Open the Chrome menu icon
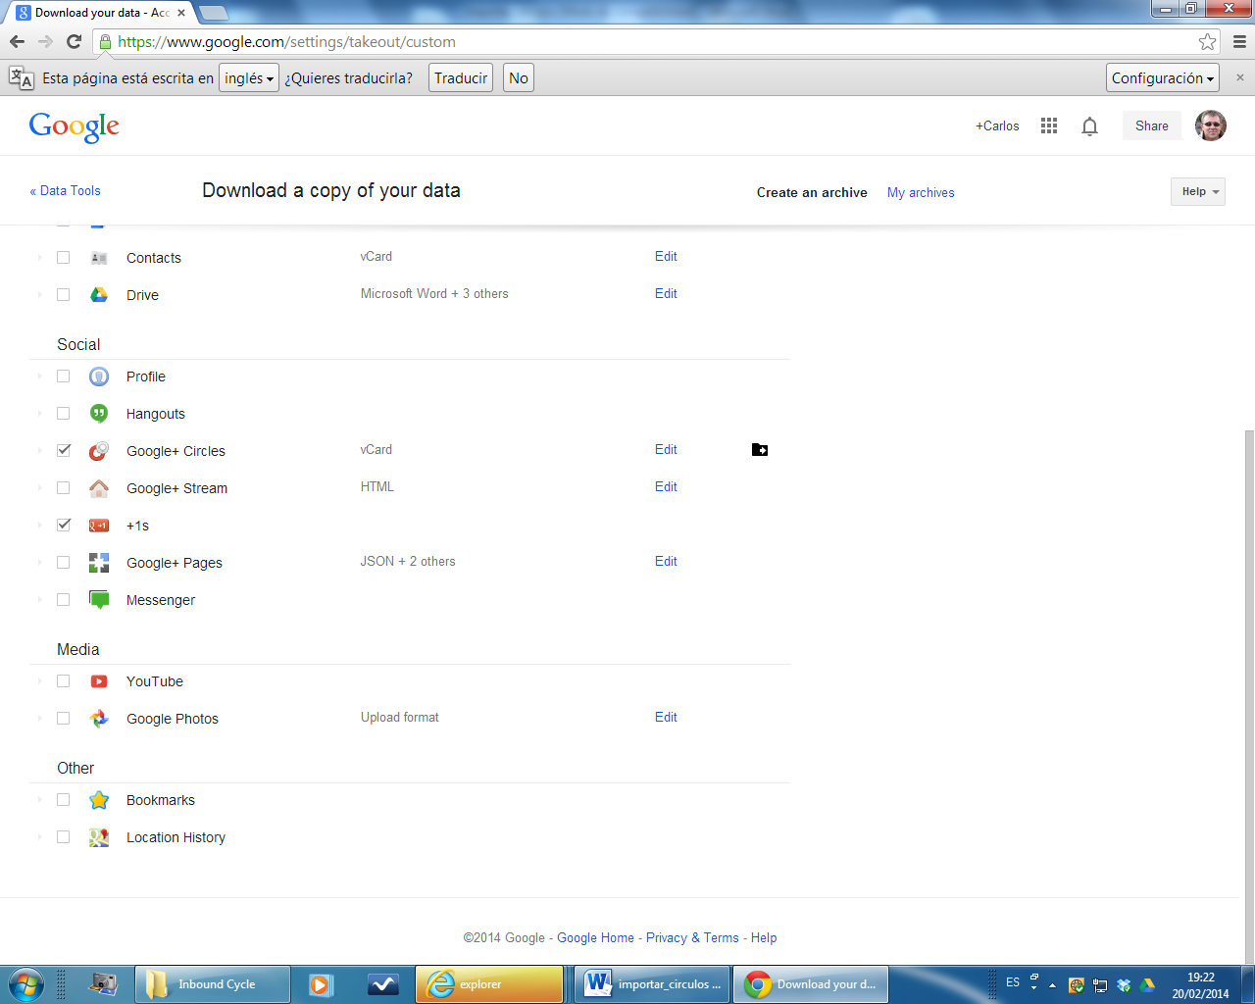The image size is (1255, 1004). tap(1239, 41)
